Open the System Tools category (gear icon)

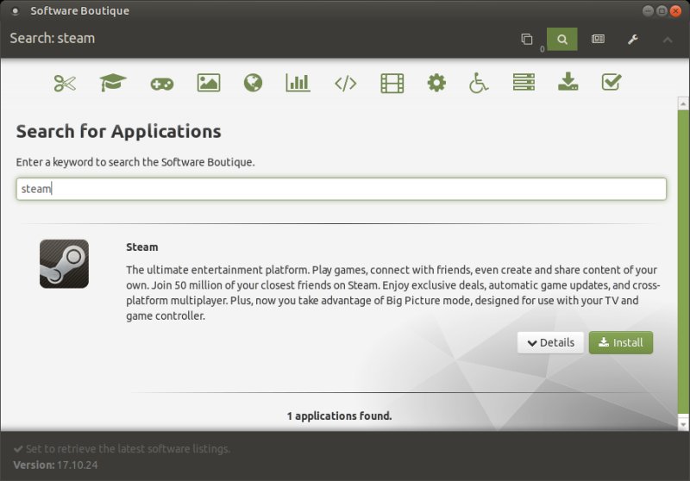(436, 83)
